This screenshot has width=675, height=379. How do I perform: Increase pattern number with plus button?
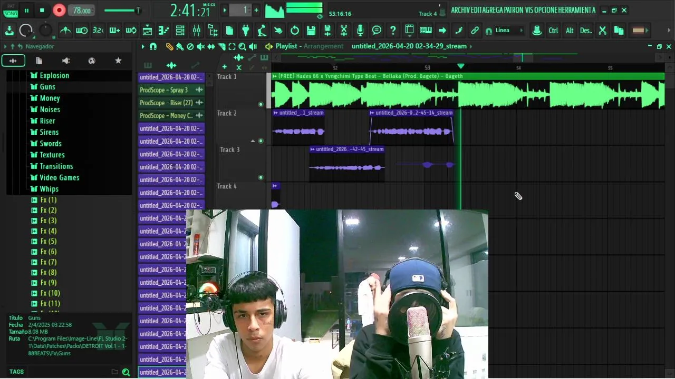[256, 10]
